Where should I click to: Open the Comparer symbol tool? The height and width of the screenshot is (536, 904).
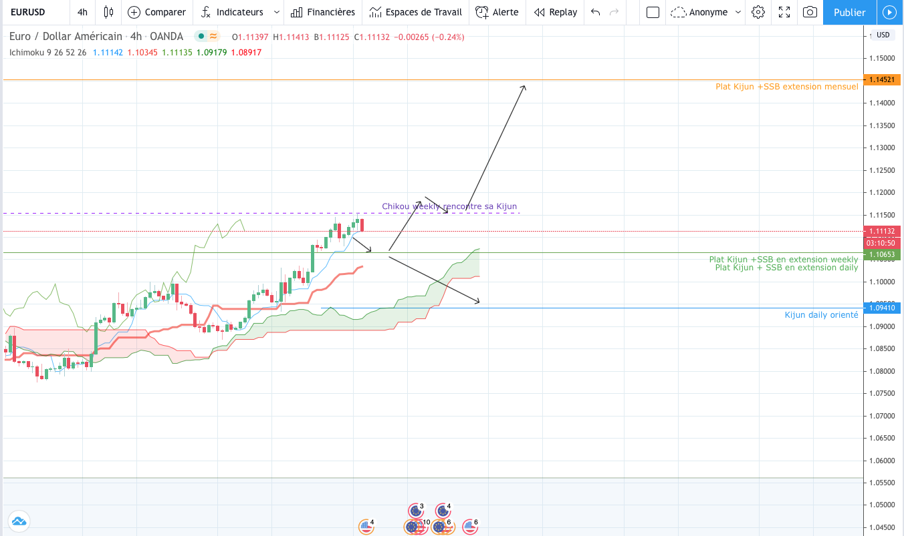[157, 12]
